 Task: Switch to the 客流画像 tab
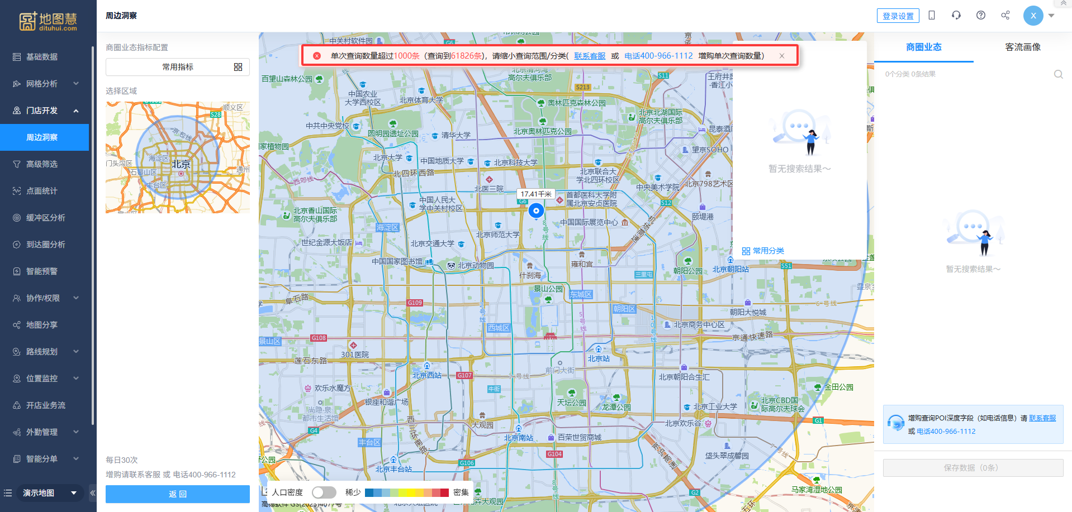(x=1022, y=47)
